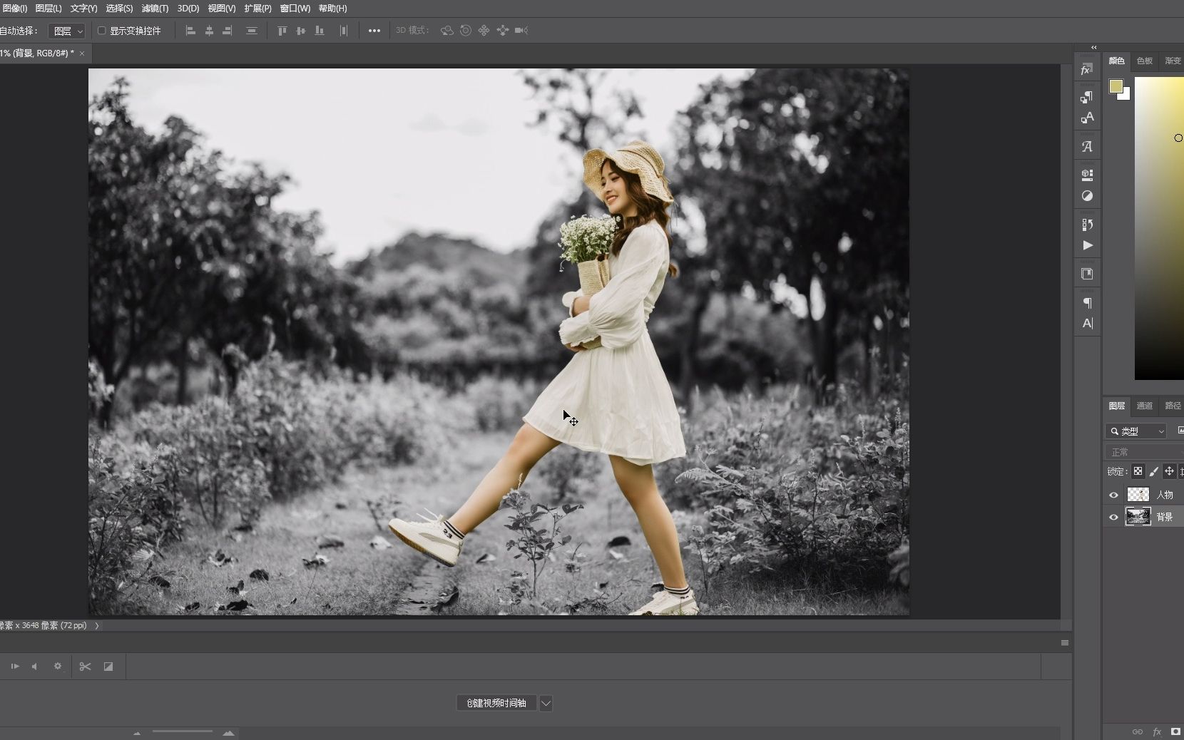Viewport: 1184px width, 740px height.
Task: Click the foreground color swatch
Action: 1116,86
